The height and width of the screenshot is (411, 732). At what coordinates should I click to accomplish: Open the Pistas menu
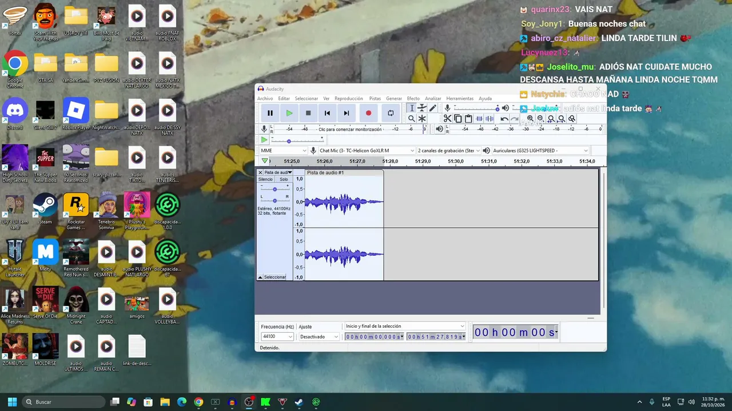point(375,99)
